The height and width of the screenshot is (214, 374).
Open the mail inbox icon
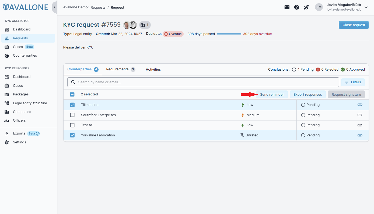click(287, 7)
